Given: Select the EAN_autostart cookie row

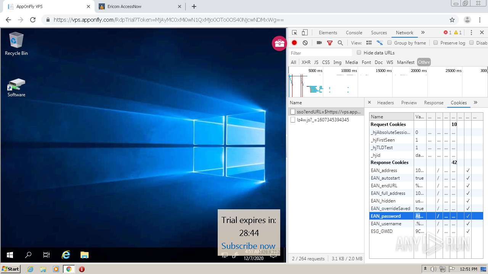Looking at the screenshot, I should click(426, 178).
